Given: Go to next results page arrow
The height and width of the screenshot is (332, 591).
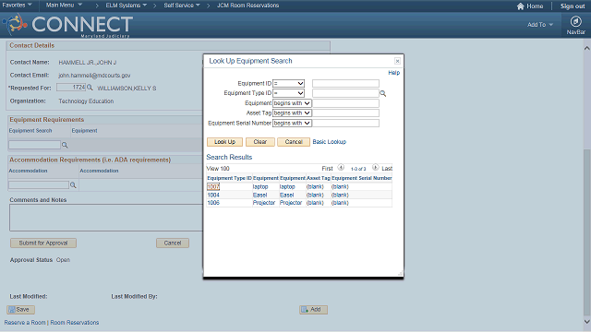Looking at the screenshot, I should (376, 167).
